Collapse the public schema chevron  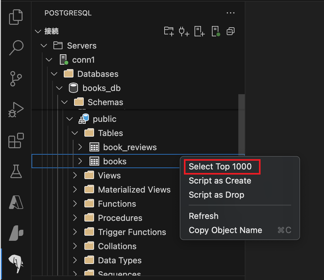coord(70,119)
